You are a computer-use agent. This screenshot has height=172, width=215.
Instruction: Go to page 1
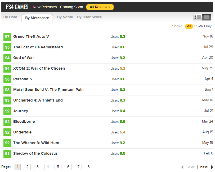coord(17,167)
